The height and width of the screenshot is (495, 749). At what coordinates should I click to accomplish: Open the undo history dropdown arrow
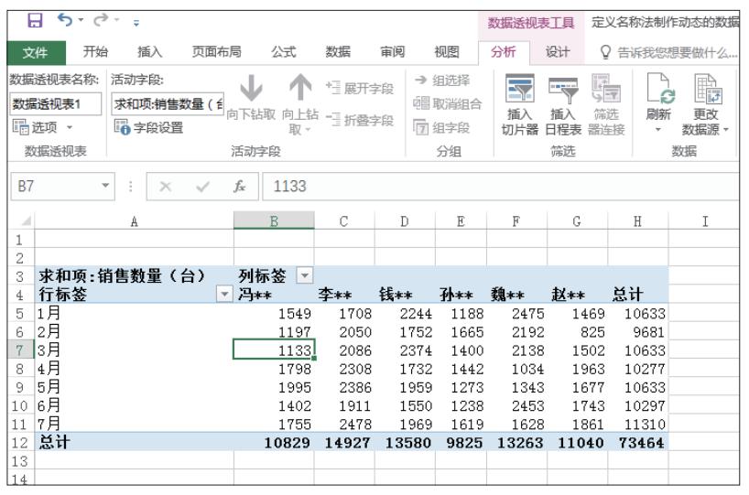tap(81, 20)
